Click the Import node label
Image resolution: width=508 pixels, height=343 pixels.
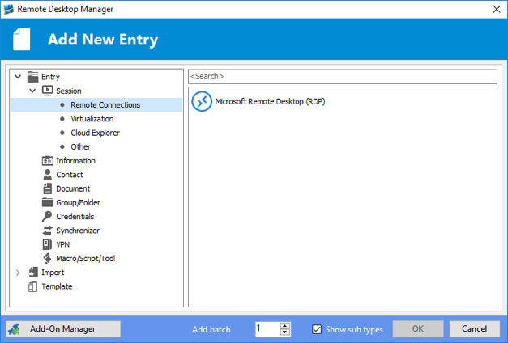click(x=53, y=273)
